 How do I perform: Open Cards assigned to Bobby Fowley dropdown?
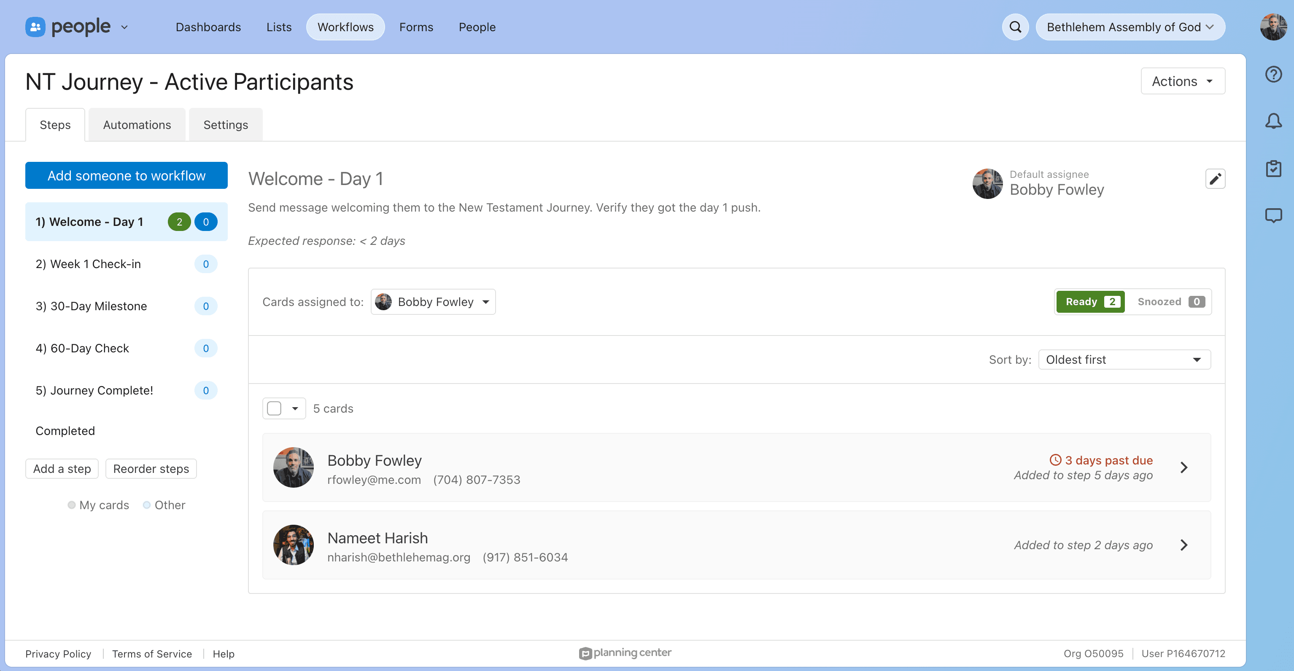coord(433,302)
